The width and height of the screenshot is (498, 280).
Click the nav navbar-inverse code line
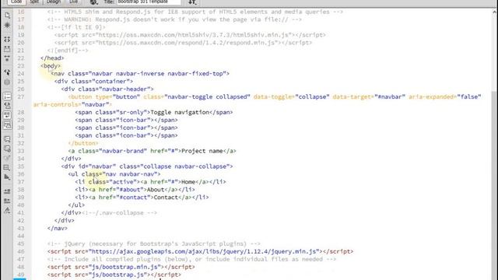point(140,74)
